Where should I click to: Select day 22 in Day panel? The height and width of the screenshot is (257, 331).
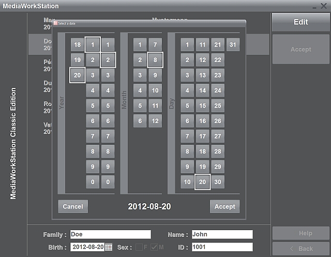218,60
